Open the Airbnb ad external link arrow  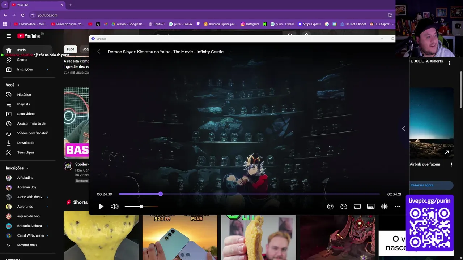click(x=447, y=152)
